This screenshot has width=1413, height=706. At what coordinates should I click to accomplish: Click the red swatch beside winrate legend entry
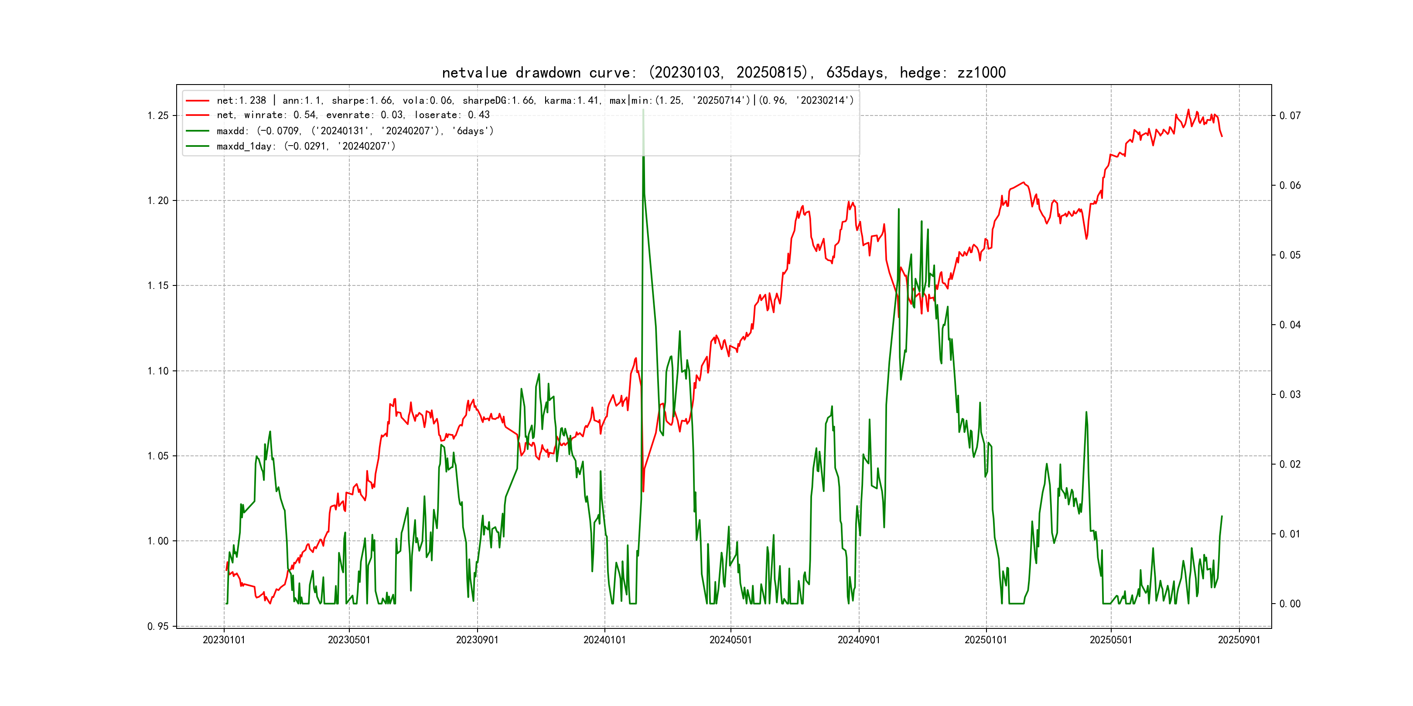198,115
